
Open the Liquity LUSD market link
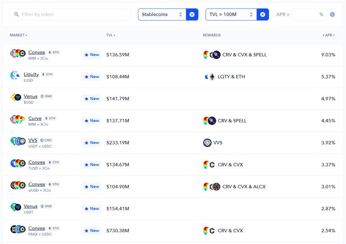31,74
